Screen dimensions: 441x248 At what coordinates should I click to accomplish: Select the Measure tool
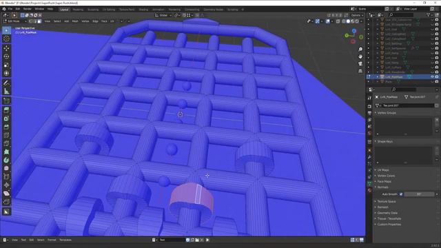[x=6, y=91]
